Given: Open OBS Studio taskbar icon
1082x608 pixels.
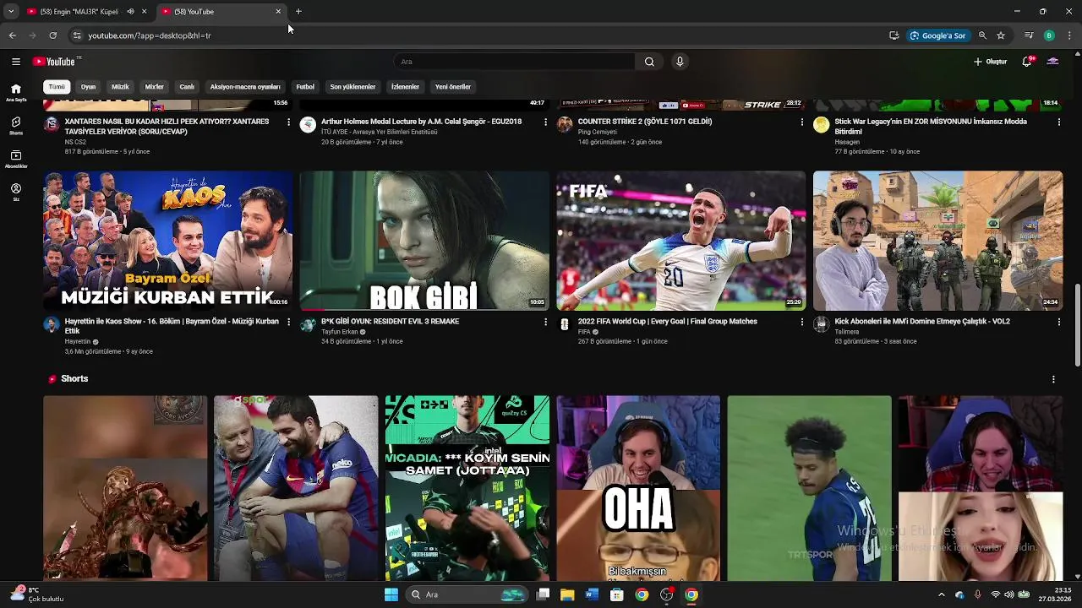Looking at the screenshot, I should [667, 594].
